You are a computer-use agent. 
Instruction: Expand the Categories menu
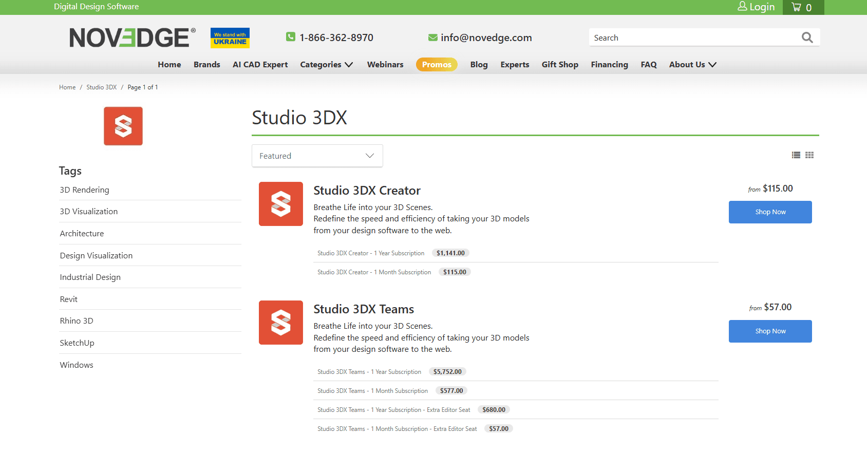(x=326, y=65)
